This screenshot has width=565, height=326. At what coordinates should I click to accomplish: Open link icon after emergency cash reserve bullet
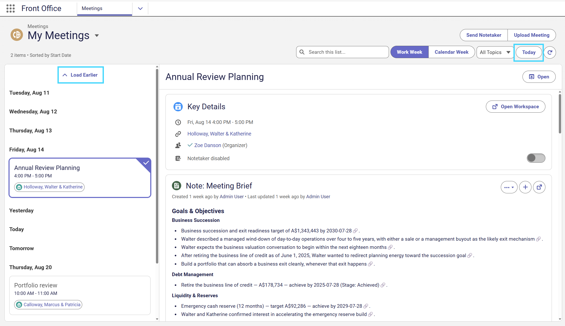(x=366, y=306)
